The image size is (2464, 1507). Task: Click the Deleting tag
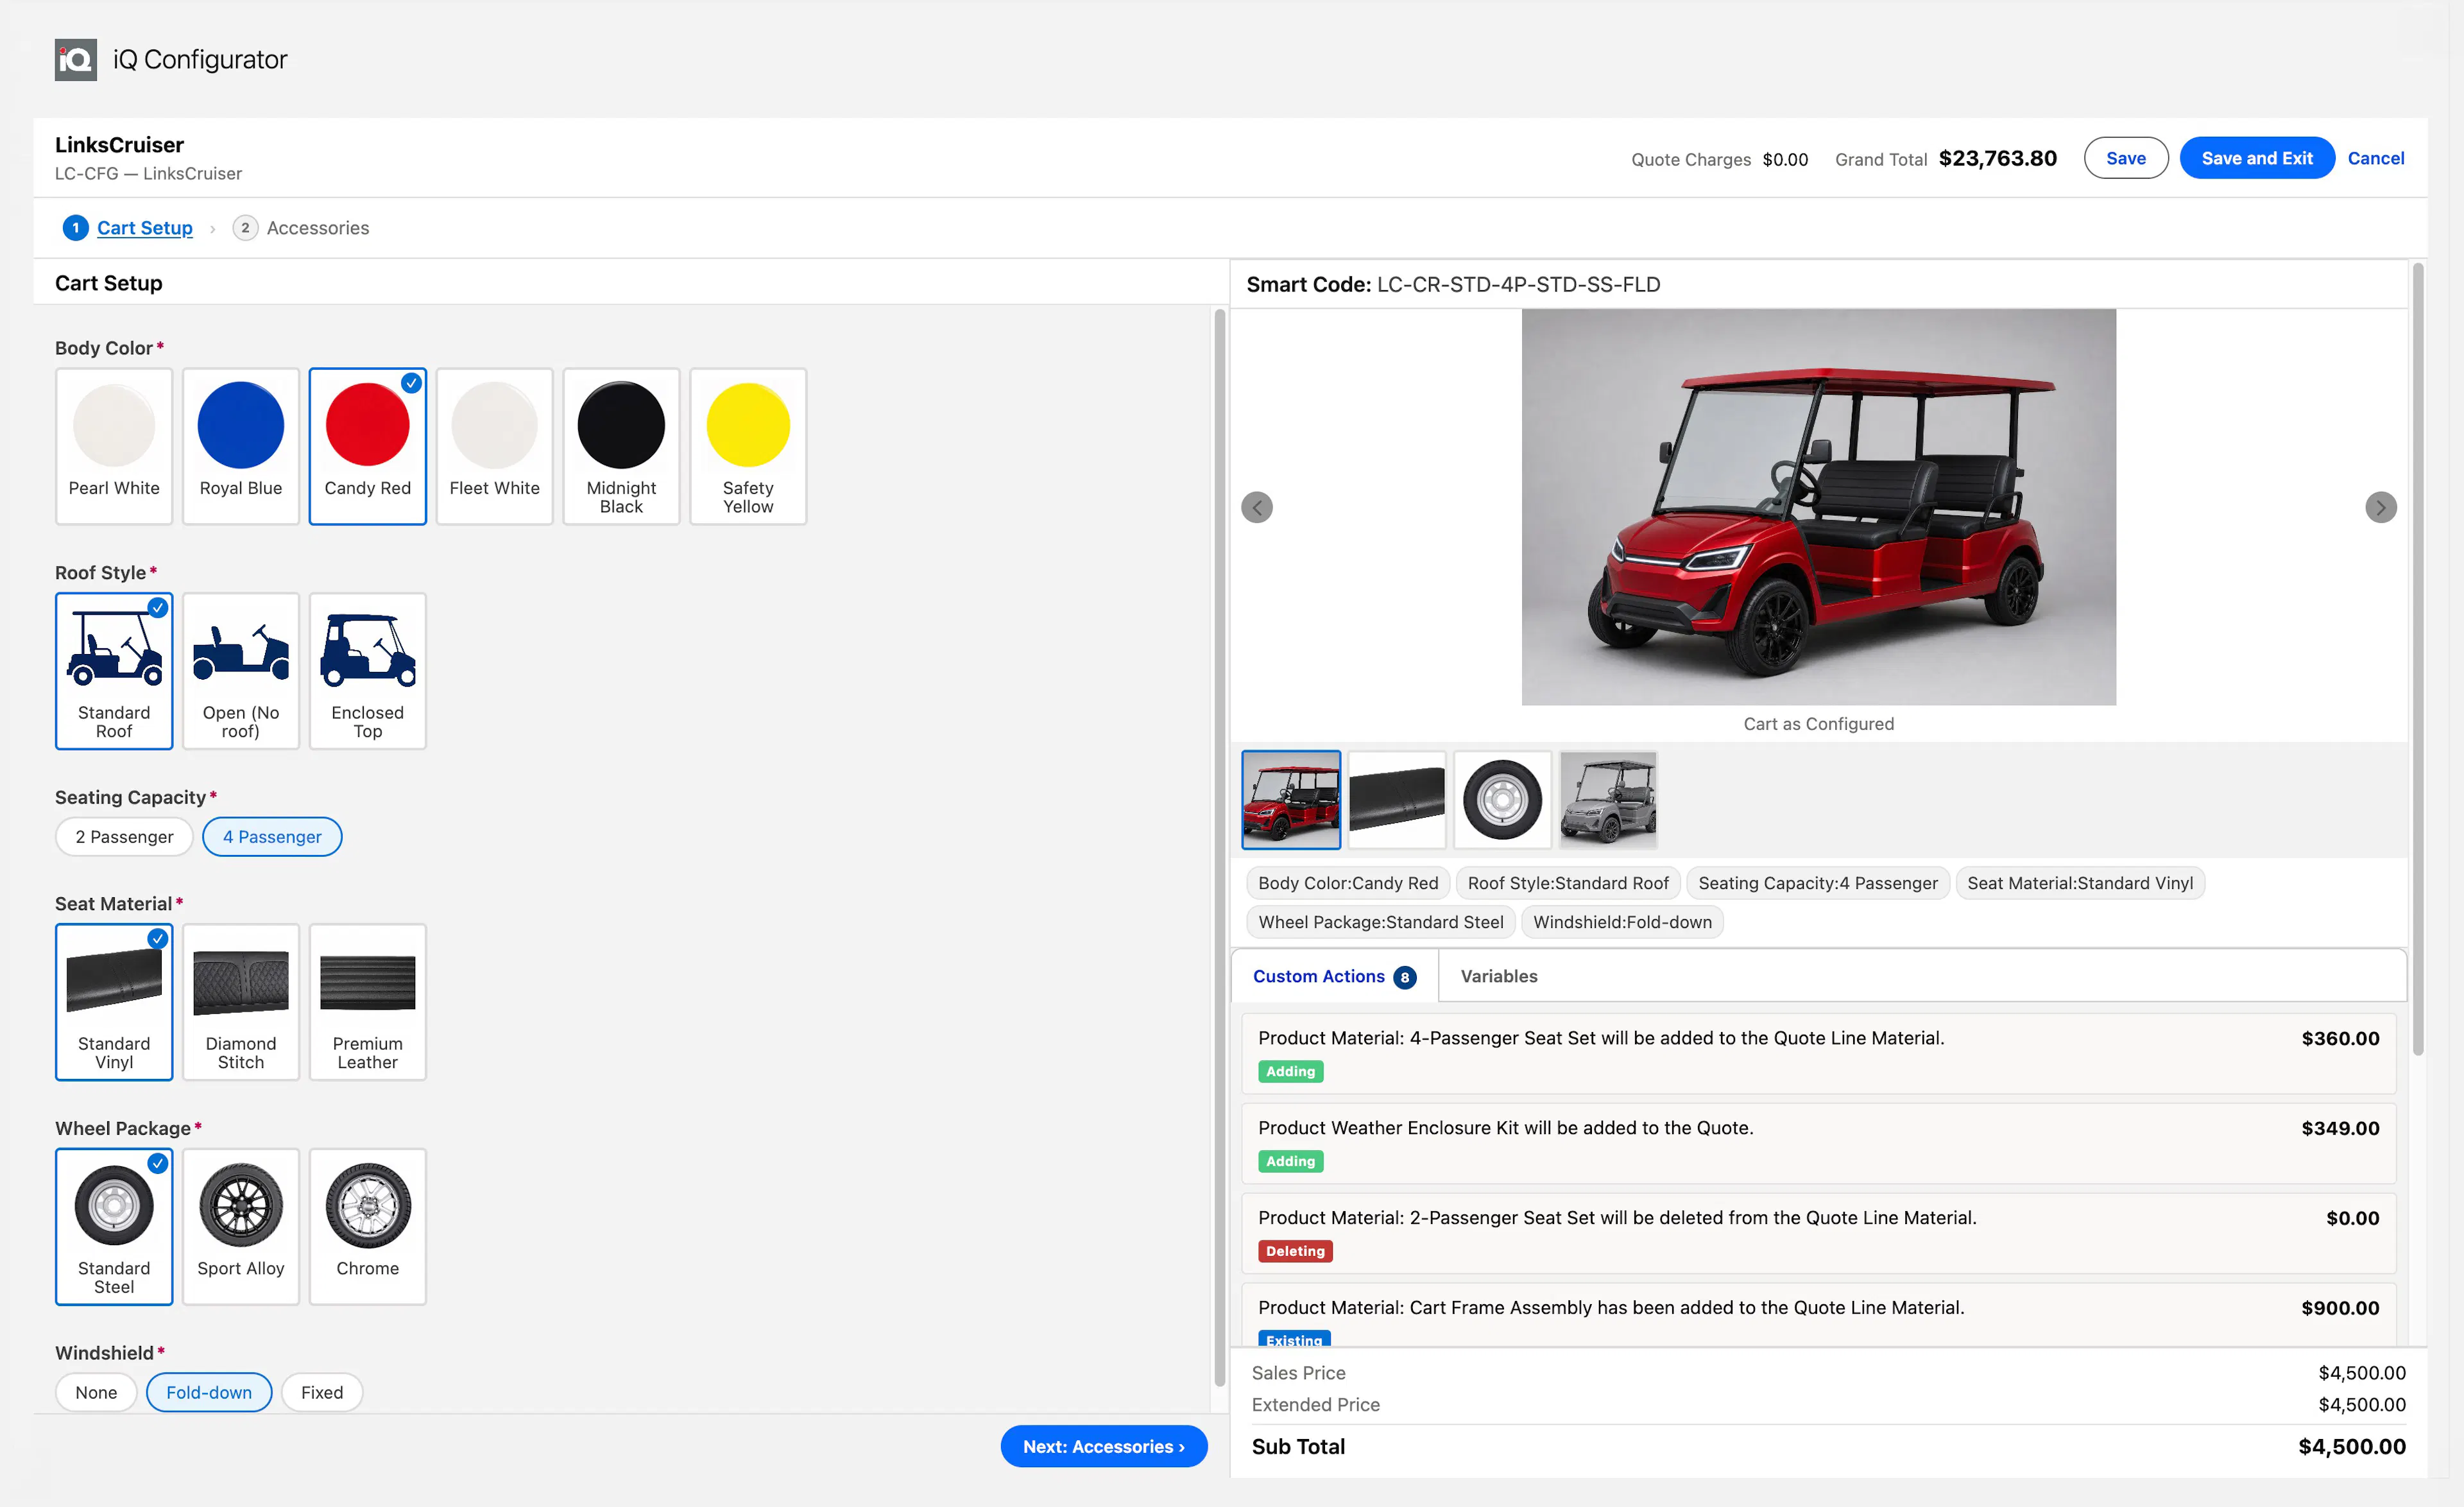[x=1295, y=1251]
